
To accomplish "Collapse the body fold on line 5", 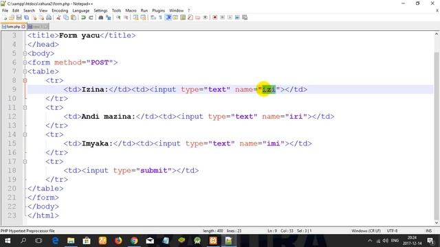I will point(25,54).
